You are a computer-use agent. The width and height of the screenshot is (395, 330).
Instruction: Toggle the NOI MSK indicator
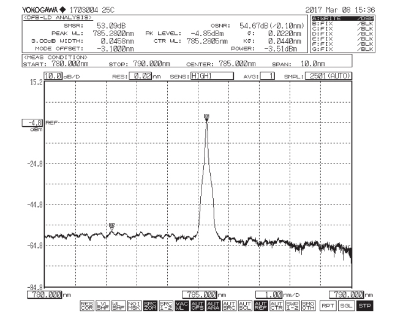pos(134,306)
